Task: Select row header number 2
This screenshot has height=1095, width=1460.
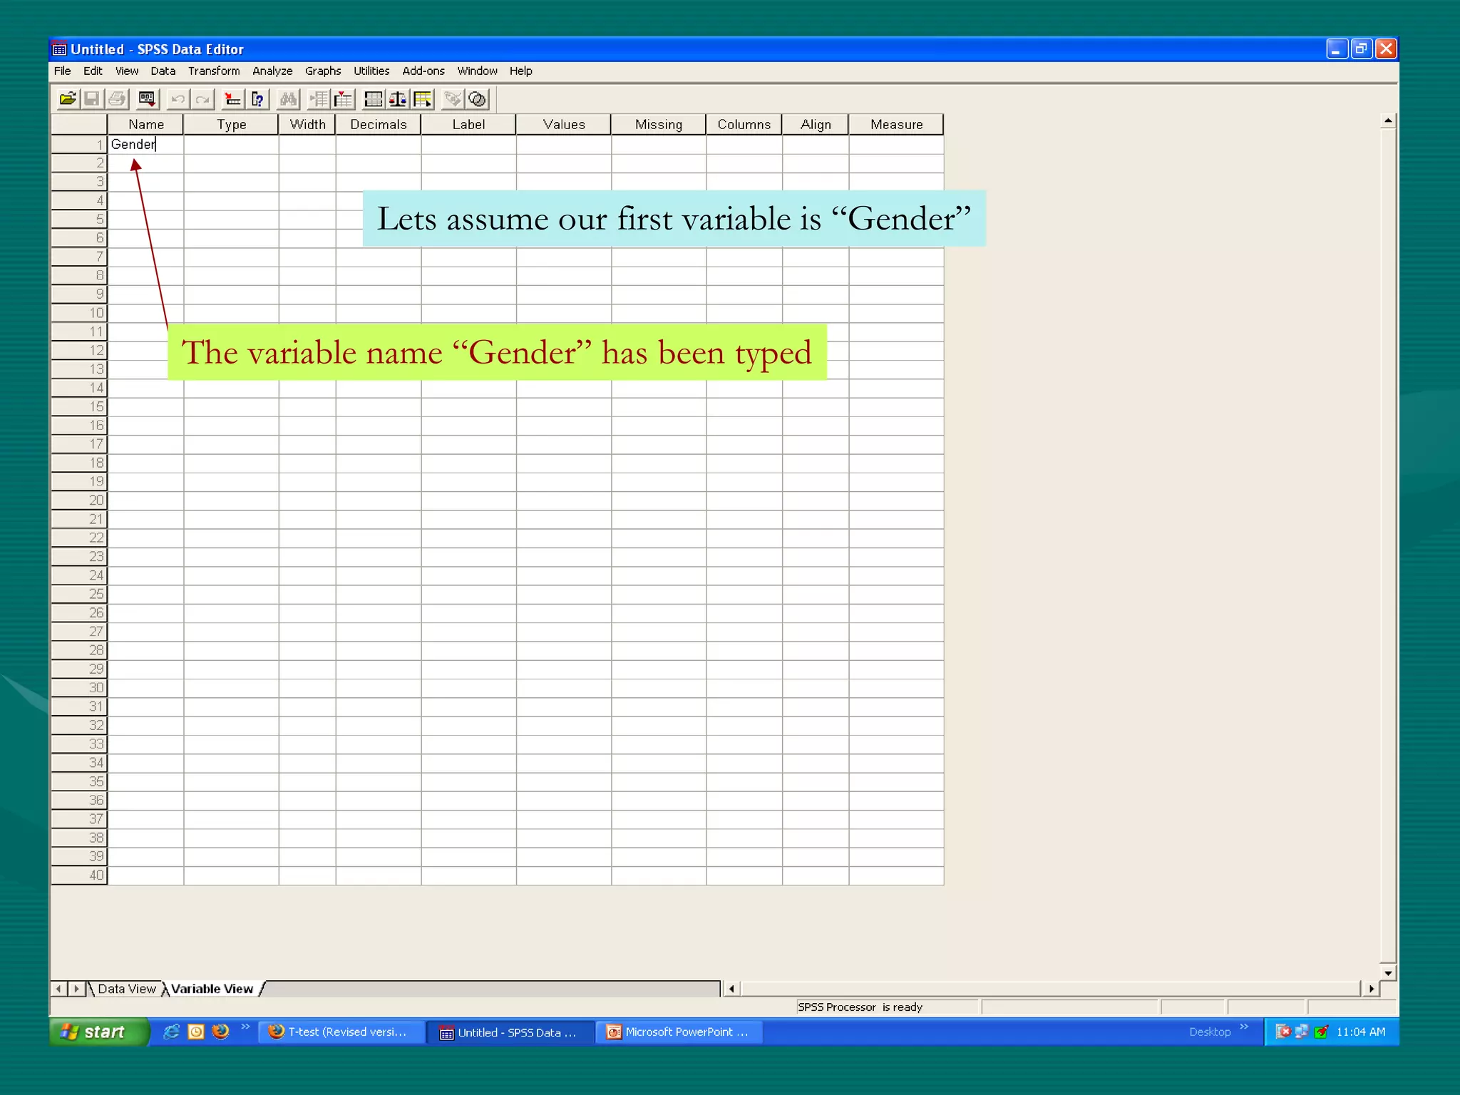Action: (x=79, y=163)
